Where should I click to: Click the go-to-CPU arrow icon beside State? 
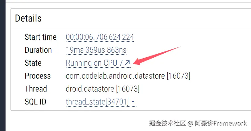(127, 63)
